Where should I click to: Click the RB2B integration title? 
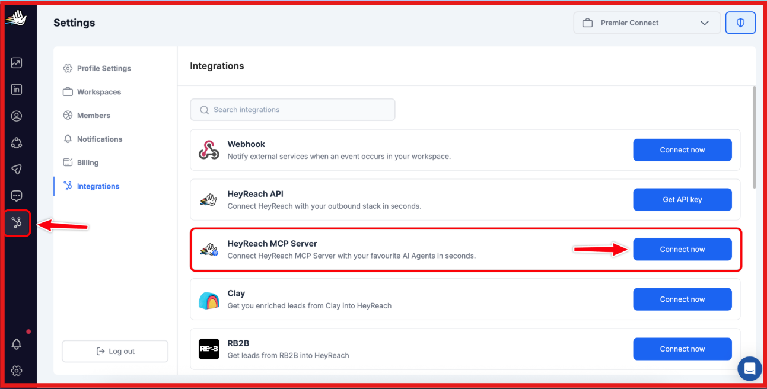point(238,343)
